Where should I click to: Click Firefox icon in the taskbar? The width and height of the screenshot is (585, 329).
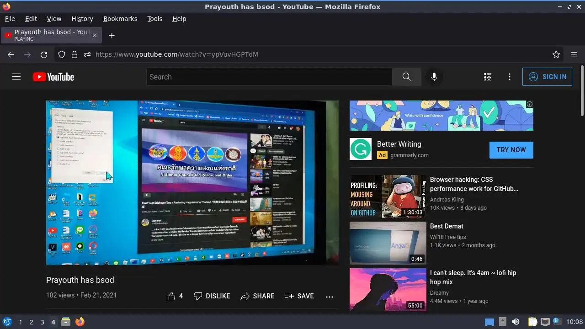click(80, 322)
